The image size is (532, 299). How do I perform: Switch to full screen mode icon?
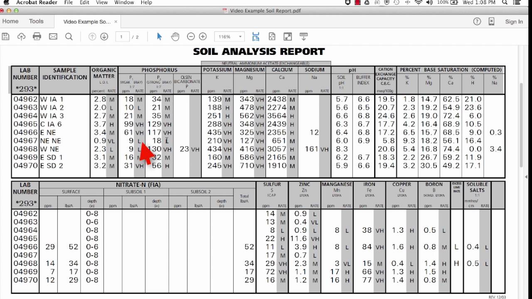point(288,37)
